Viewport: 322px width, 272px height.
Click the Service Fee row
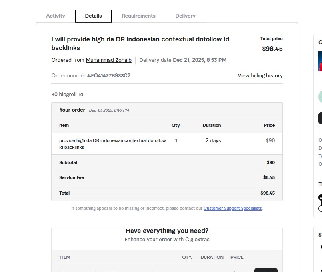(x=167, y=177)
